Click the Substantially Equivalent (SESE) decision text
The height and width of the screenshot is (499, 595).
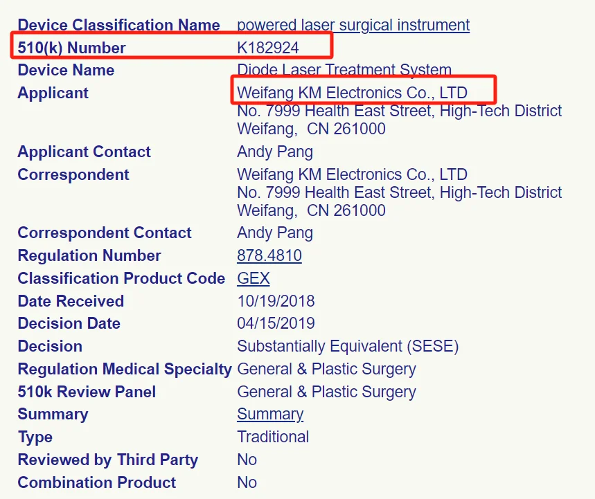click(x=348, y=346)
